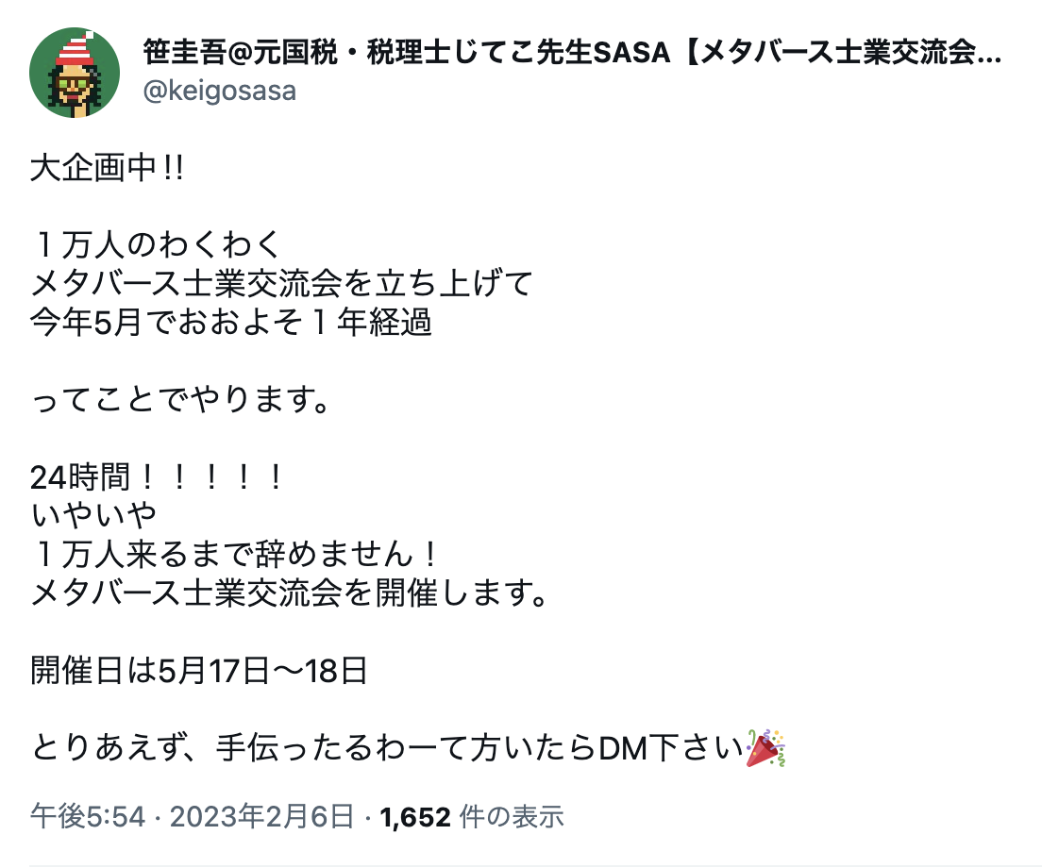Click the pixel-art profile avatar

click(75, 73)
